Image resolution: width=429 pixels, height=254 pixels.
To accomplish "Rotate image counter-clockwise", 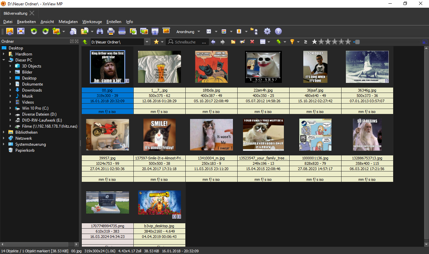I will click(34, 31).
